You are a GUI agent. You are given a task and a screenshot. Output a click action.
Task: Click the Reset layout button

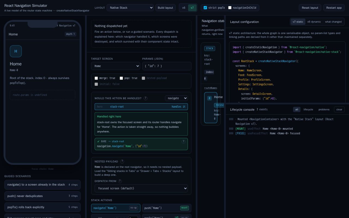pos(310,8)
